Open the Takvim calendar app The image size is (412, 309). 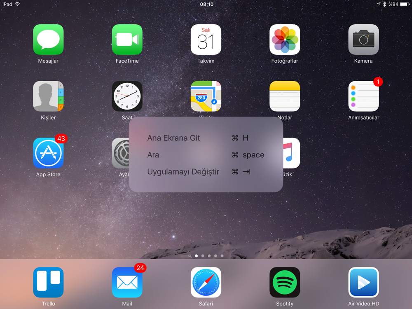click(x=206, y=40)
